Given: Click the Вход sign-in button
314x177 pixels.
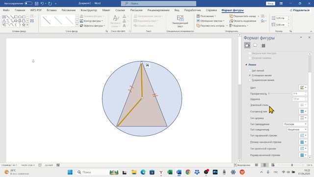Looking at the screenshot, I should coord(270,3).
